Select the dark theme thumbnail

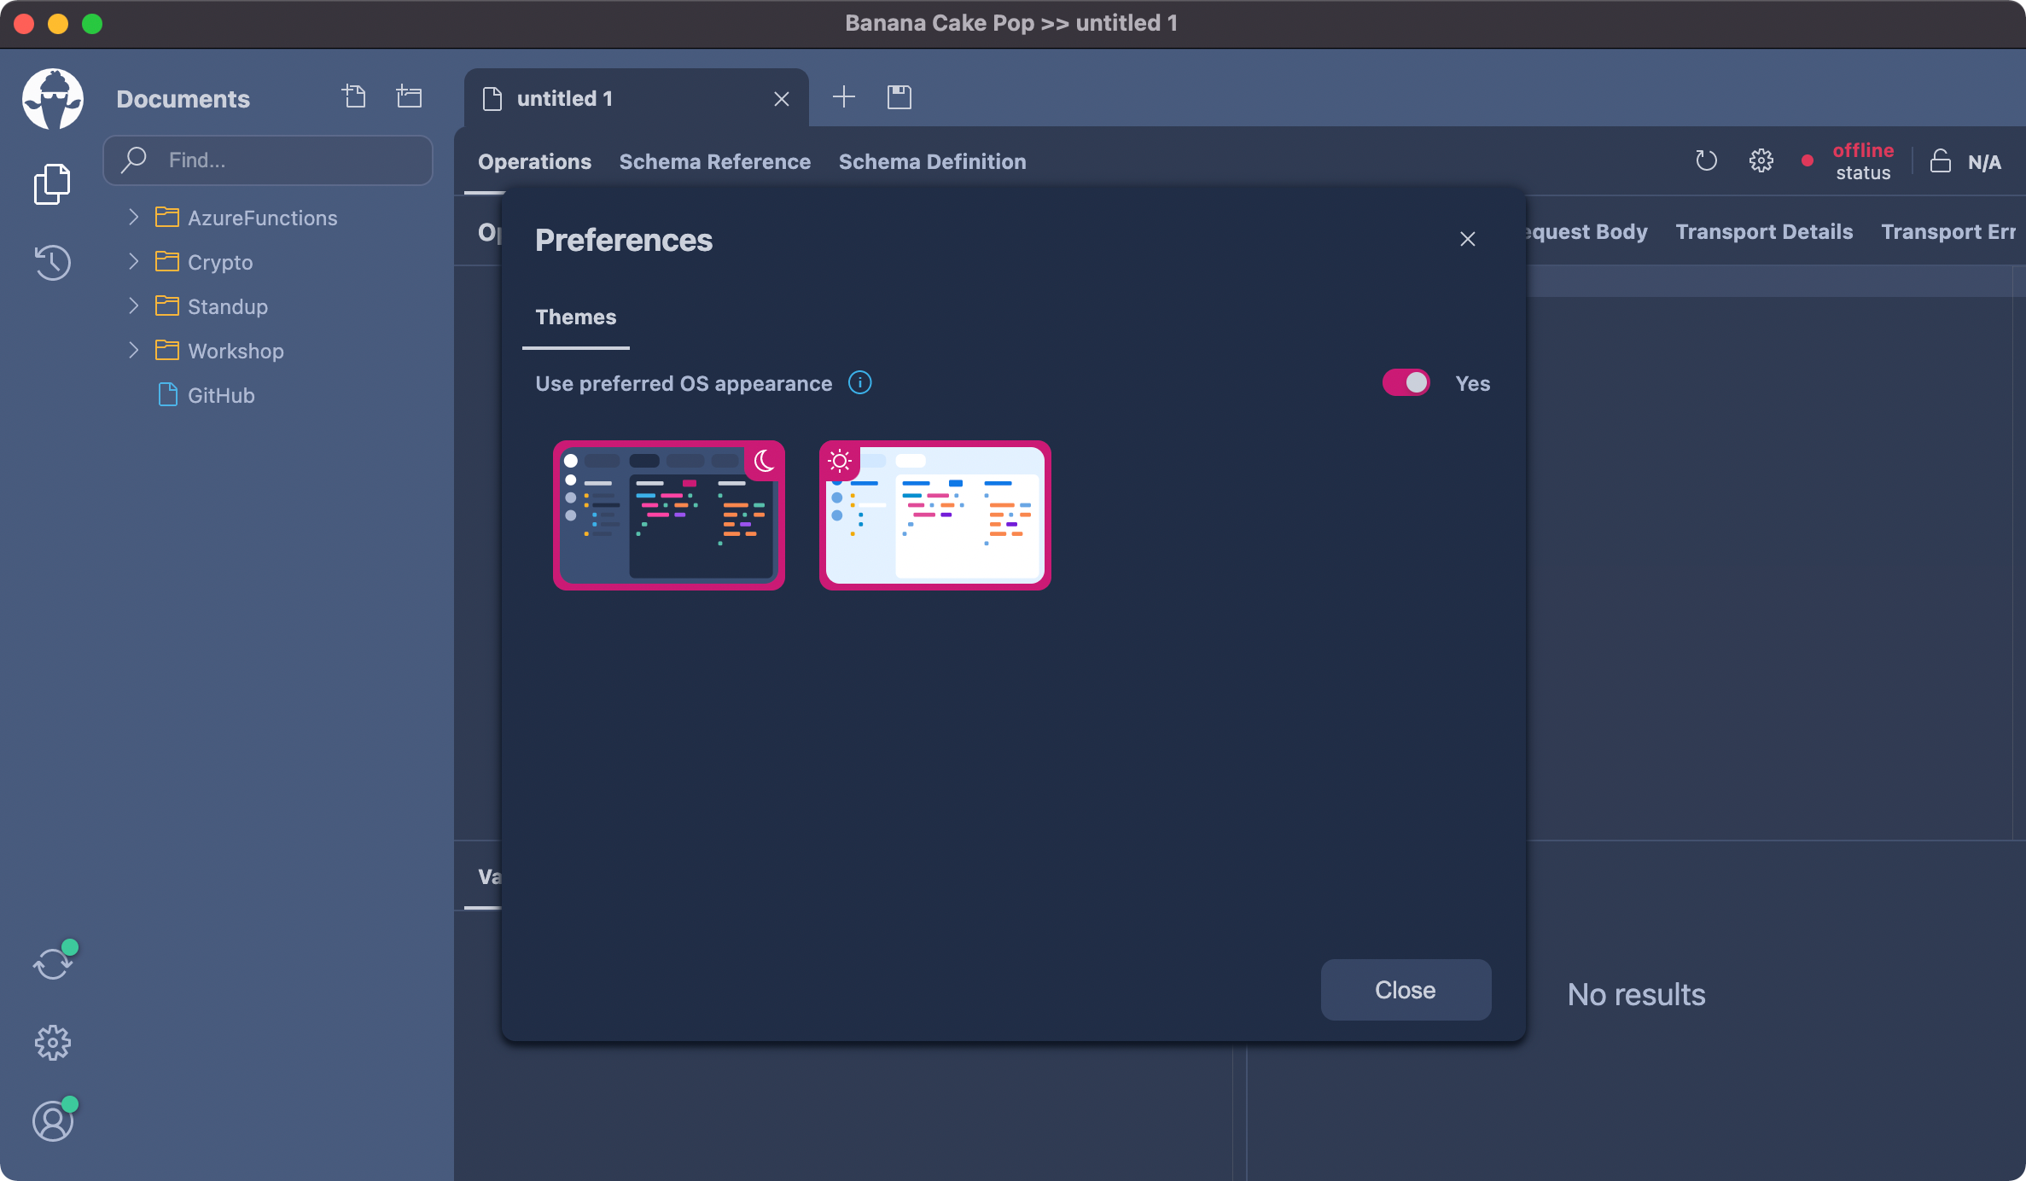[668, 515]
